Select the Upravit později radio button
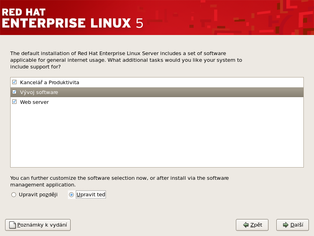 [x=14, y=195]
